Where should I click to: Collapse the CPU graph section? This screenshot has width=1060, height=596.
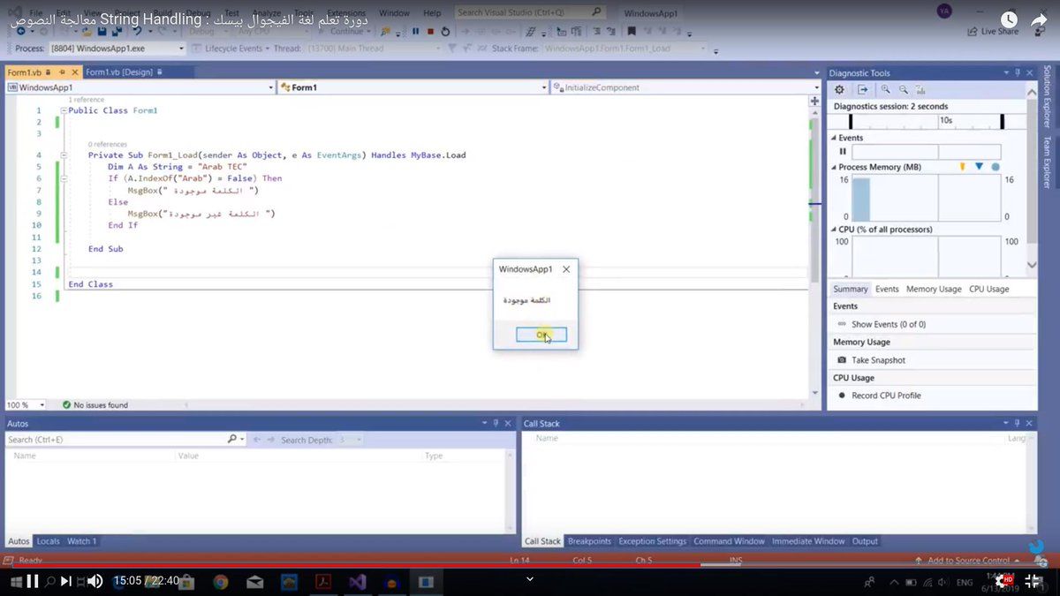833,230
